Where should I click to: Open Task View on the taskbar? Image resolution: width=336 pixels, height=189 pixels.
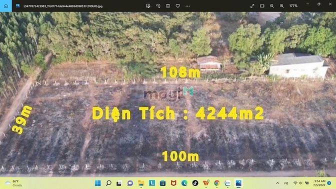coord(119,183)
